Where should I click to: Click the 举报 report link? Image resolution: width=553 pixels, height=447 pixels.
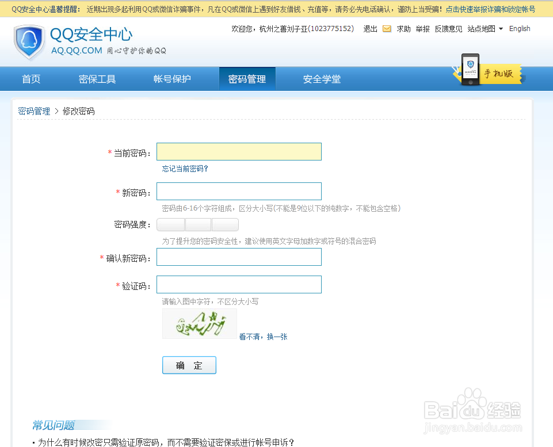422,29
